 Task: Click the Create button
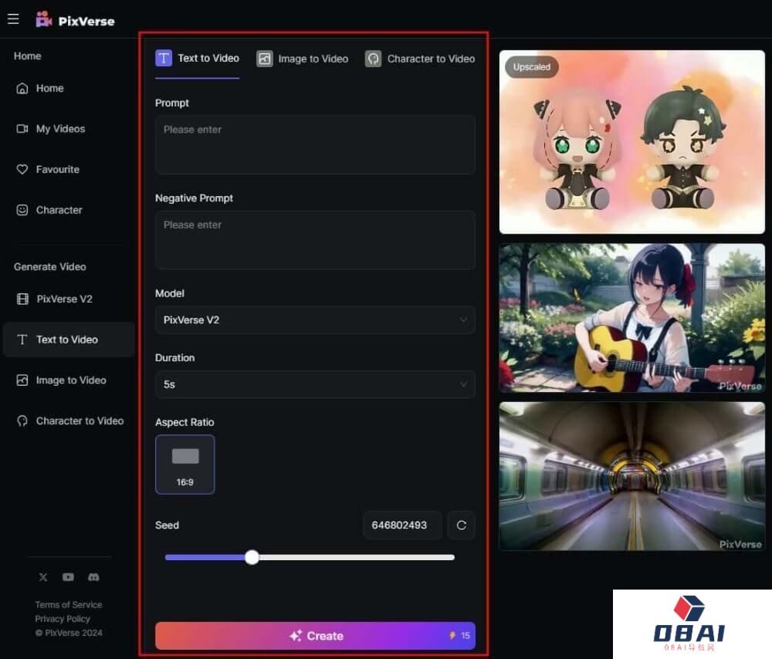coord(315,635)
